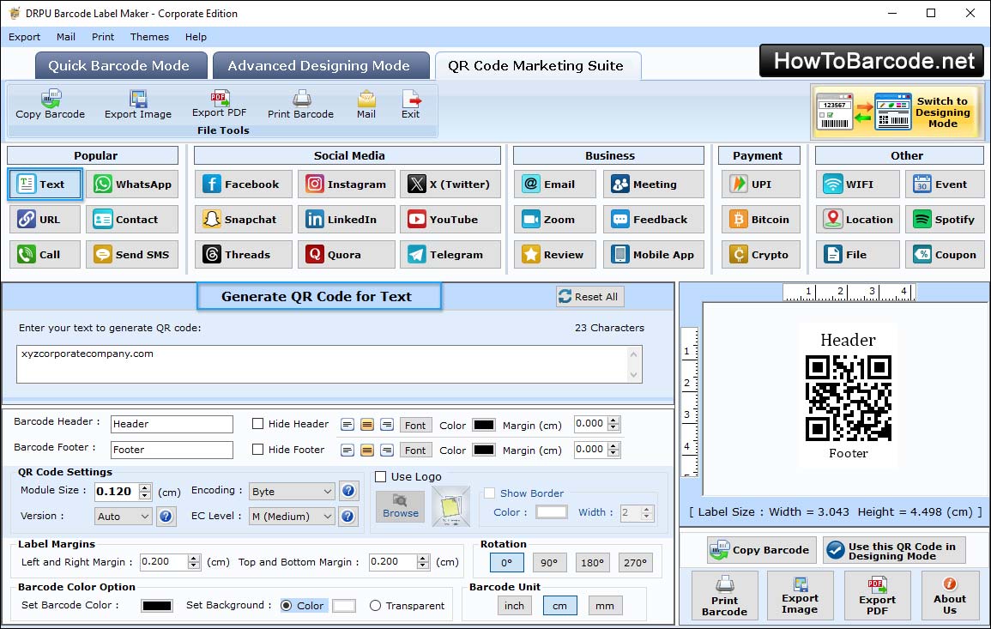Increase Top and Bottom Margin spinner
This screenshot has height=629, width=991.
tap(423, 558)
